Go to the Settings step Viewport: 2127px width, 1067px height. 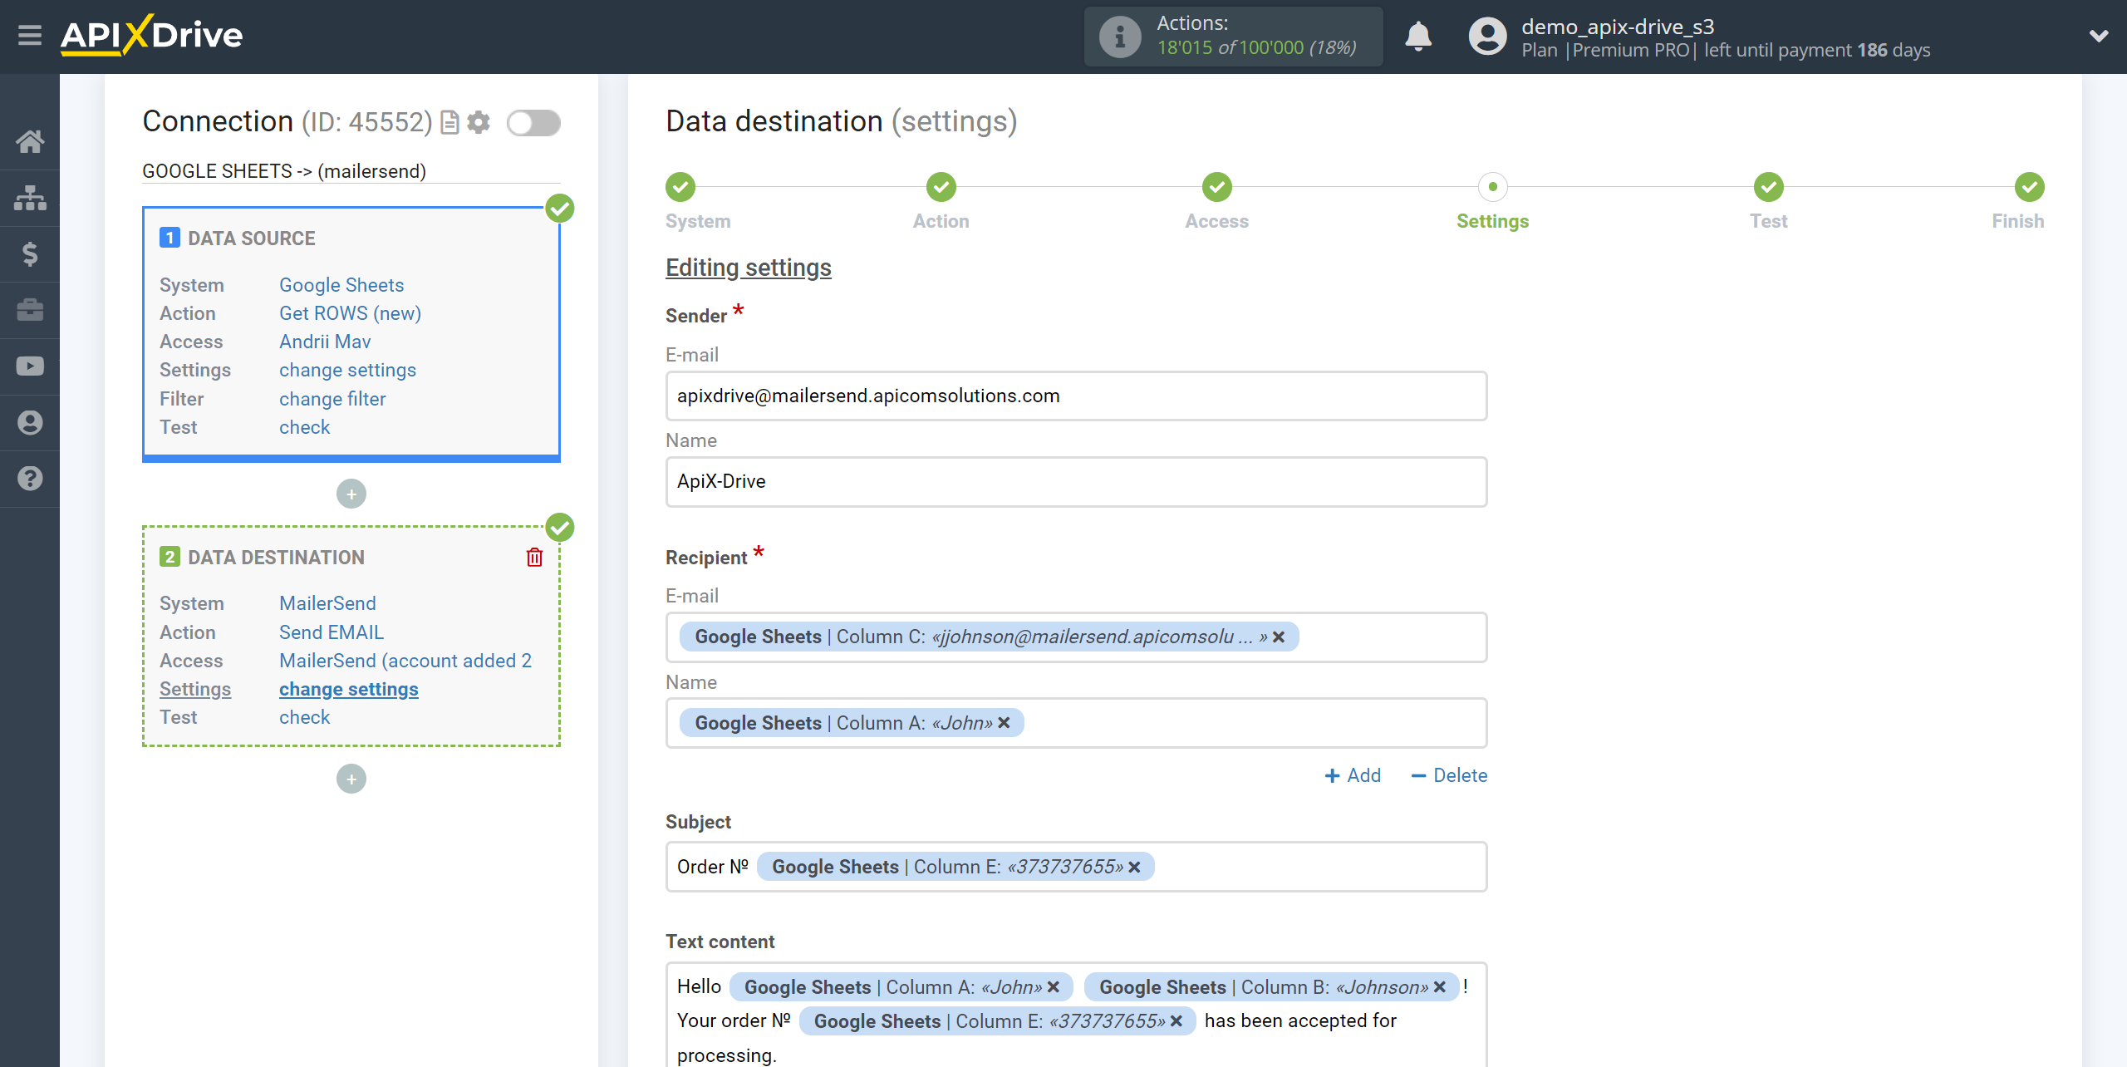(1493, 188)
